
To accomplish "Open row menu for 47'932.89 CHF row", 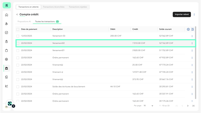I will [x=192, y=58].
